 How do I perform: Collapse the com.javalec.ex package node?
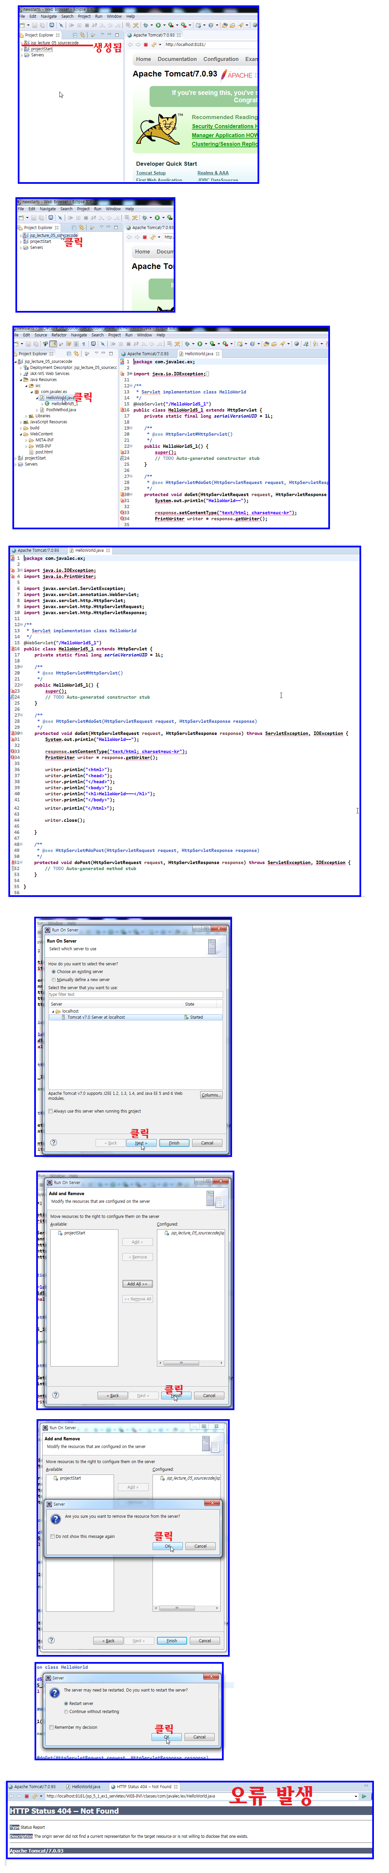click(32, 392)
